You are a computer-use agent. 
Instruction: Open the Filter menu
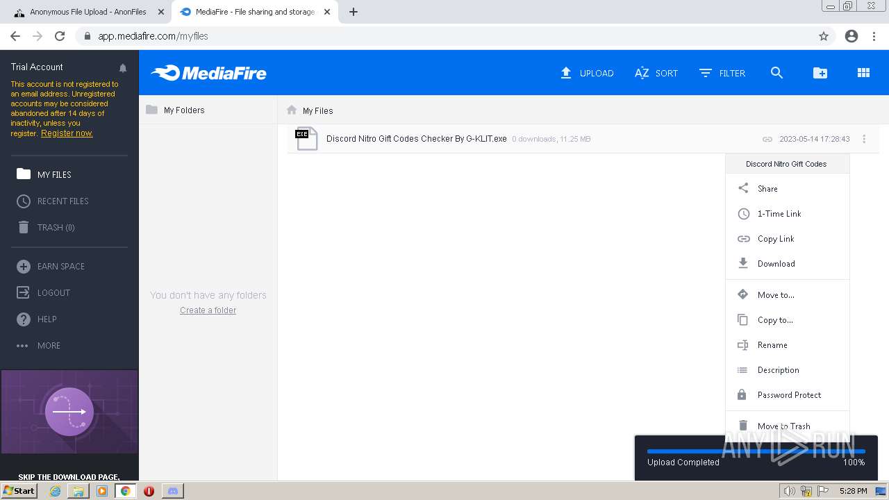(x=722, y=73)
